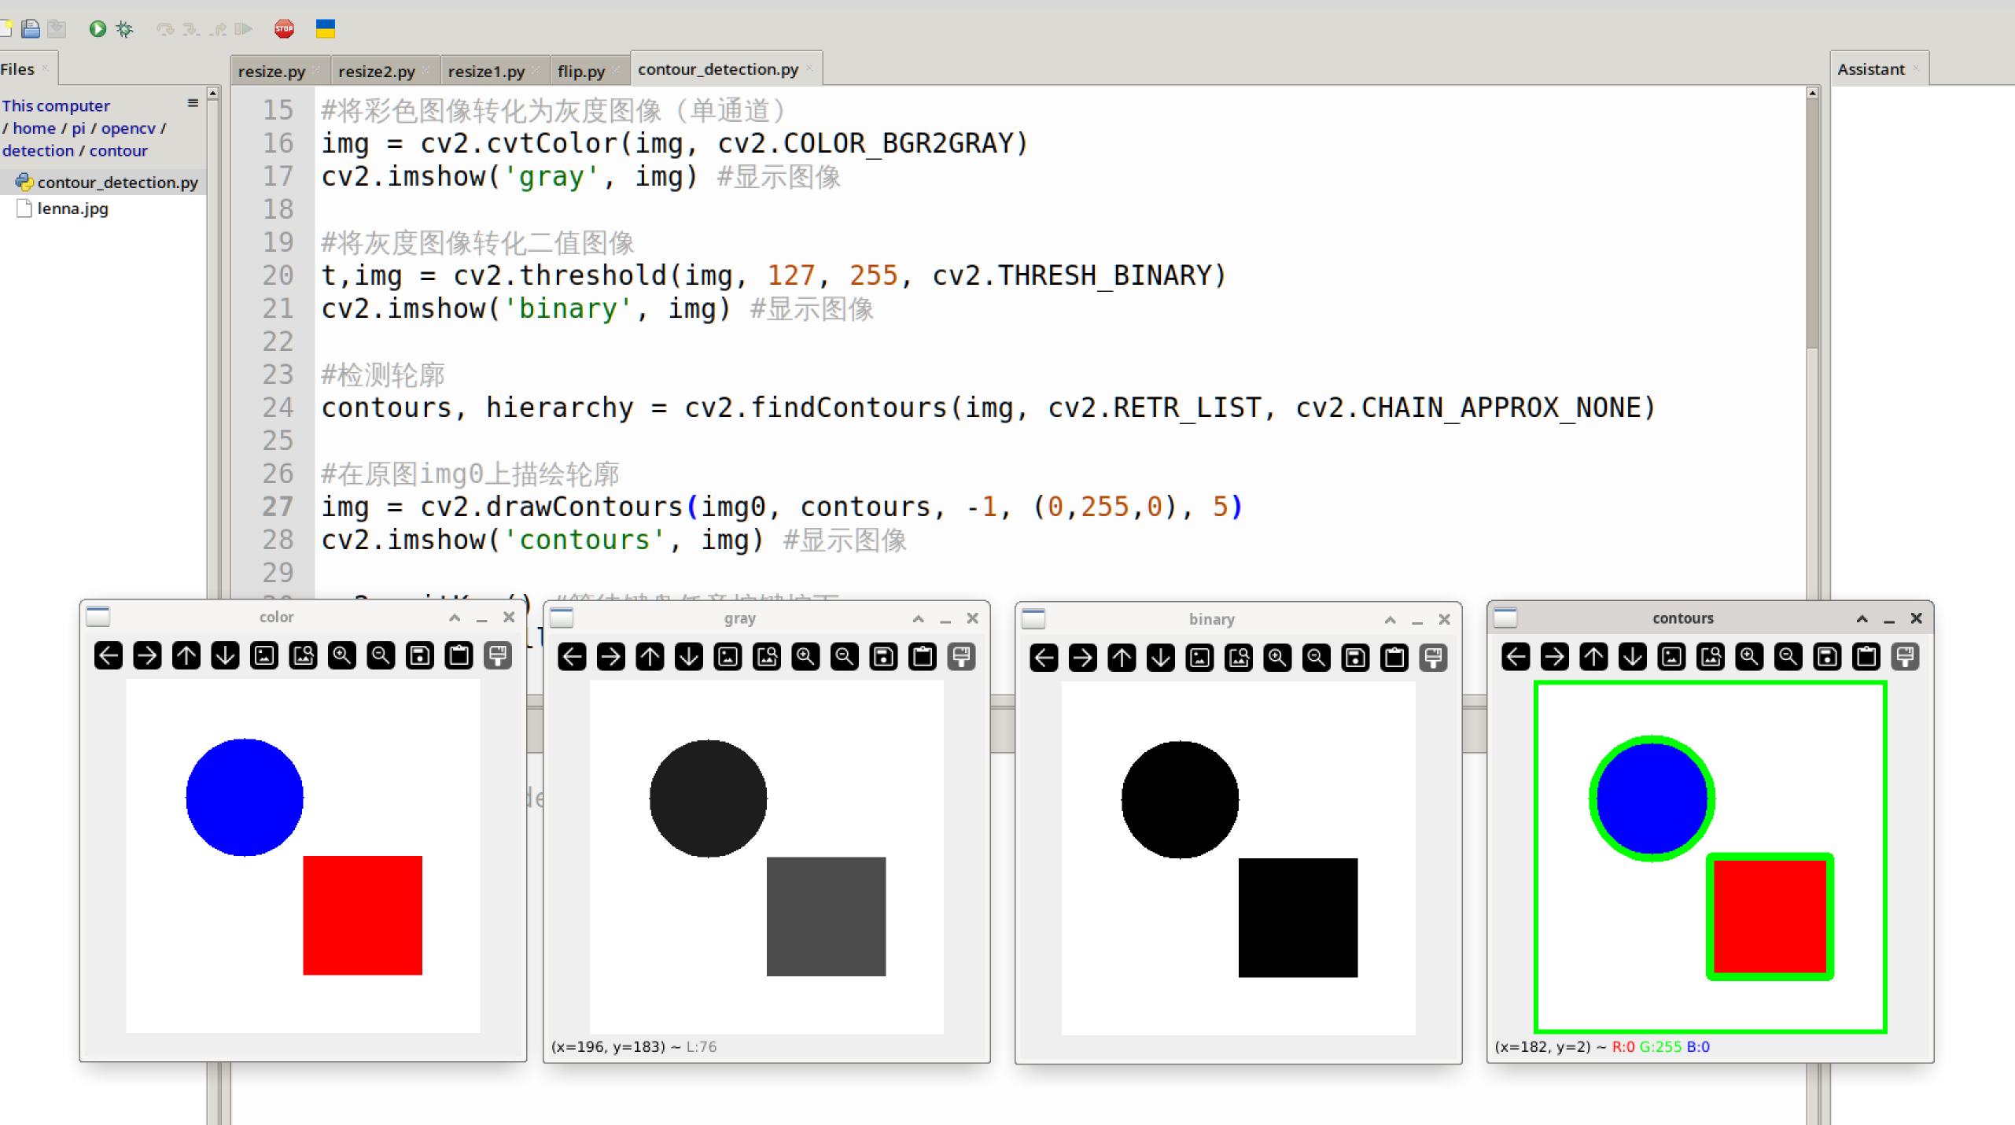Fit image to window in binary window
The width and height of the screenshot is (2015, 1125).
1240,658
